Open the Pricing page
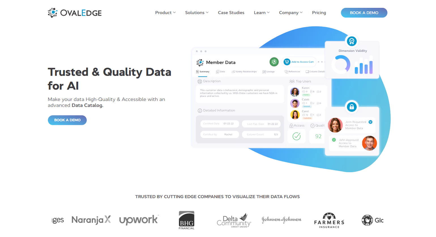Viewport: 436px width, 237px height. tap(319, 13)
